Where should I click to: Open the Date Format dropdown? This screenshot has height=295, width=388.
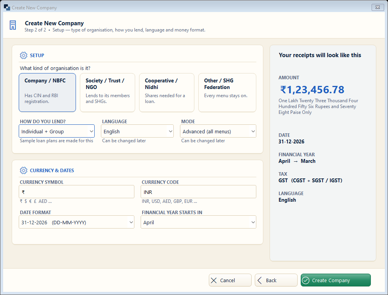click(76, 222)
